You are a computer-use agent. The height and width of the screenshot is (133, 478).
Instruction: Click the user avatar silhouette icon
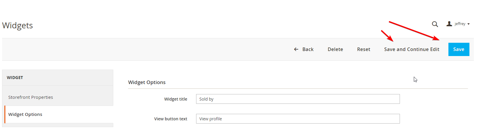tap(449, 24)
